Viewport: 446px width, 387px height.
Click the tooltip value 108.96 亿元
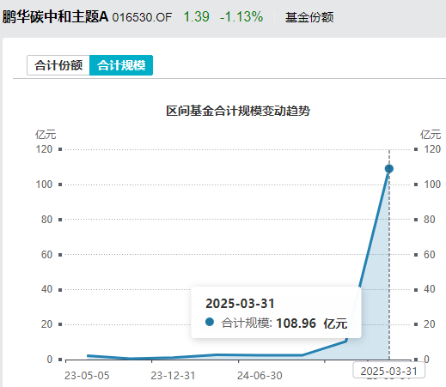312,324
